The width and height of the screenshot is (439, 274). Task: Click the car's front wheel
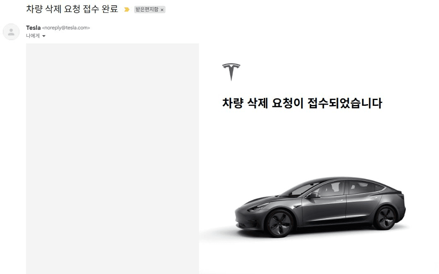click(x=279, y=223)
